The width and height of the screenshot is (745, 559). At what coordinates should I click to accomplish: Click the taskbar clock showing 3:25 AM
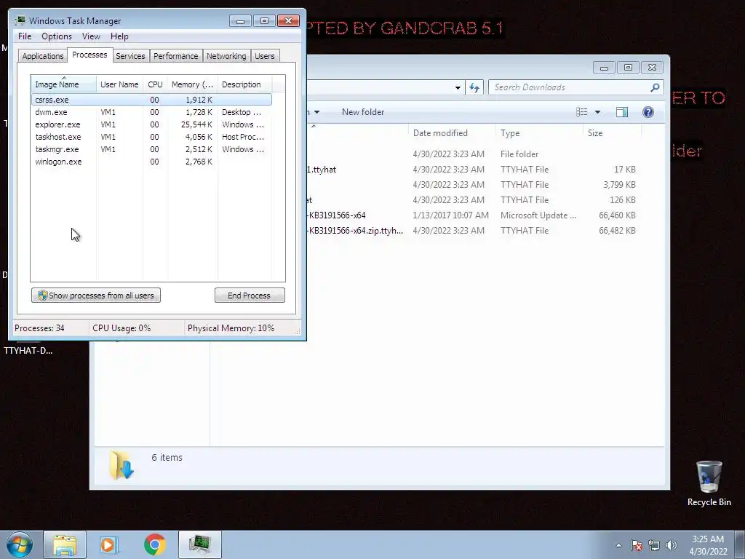[x=708, y=545]
